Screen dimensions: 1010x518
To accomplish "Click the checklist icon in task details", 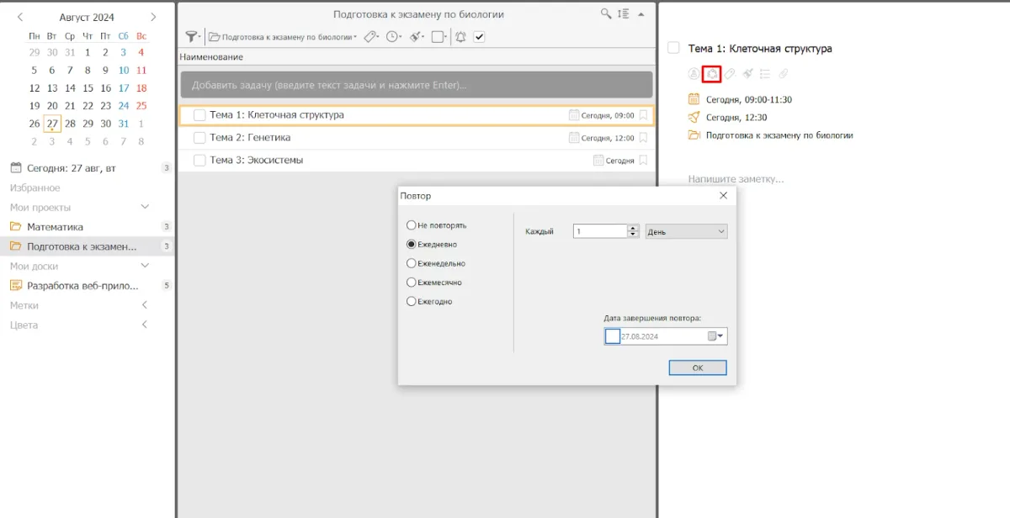I will coord(765,74).
